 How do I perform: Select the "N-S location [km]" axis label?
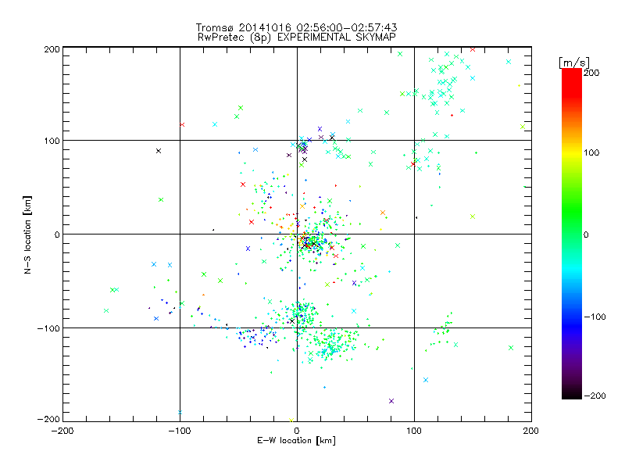tap(27, 234)
